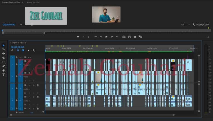
Task: Switch to Source: (no clips) tab
Action: click(x=33, y=2)
